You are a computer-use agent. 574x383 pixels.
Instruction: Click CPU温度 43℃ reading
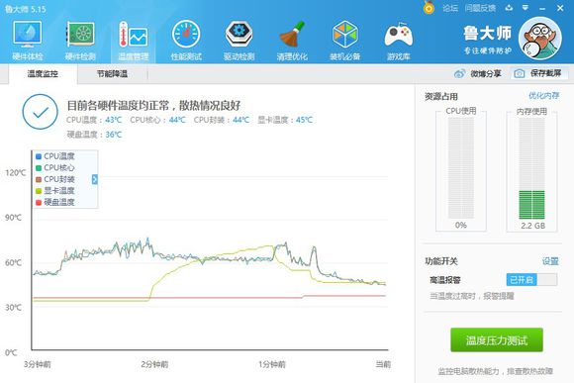(94, 120)
